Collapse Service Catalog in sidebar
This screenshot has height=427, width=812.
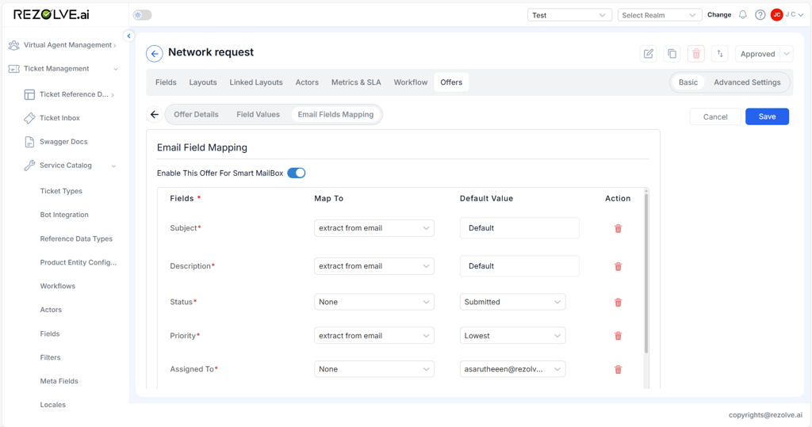pos(70,166)
